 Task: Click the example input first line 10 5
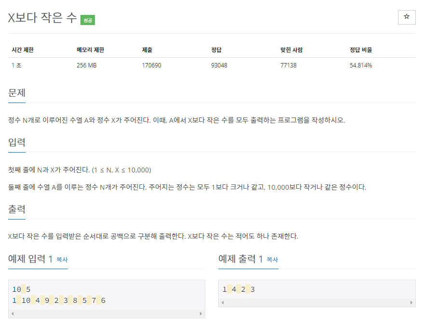tap(21, 289)
